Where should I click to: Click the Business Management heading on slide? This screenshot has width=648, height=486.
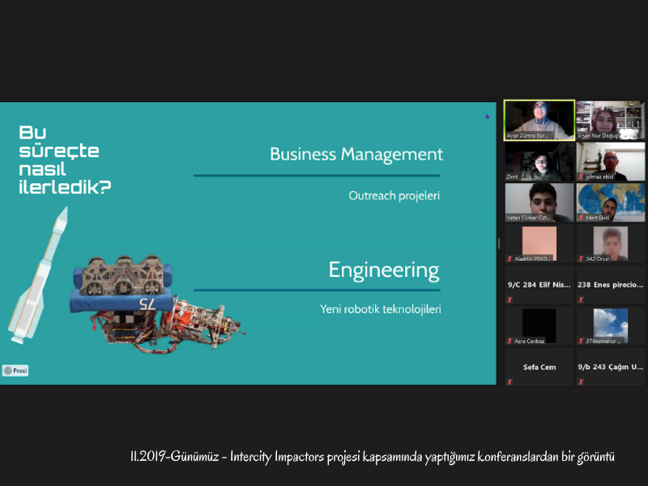(x=356, y=154)
